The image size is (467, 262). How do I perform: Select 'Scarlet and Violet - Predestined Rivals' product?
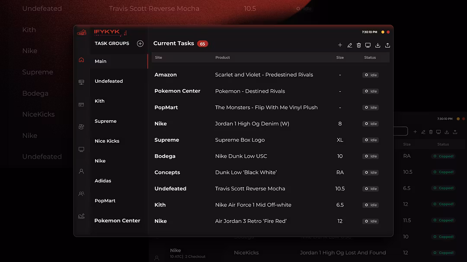coord(264,75)
